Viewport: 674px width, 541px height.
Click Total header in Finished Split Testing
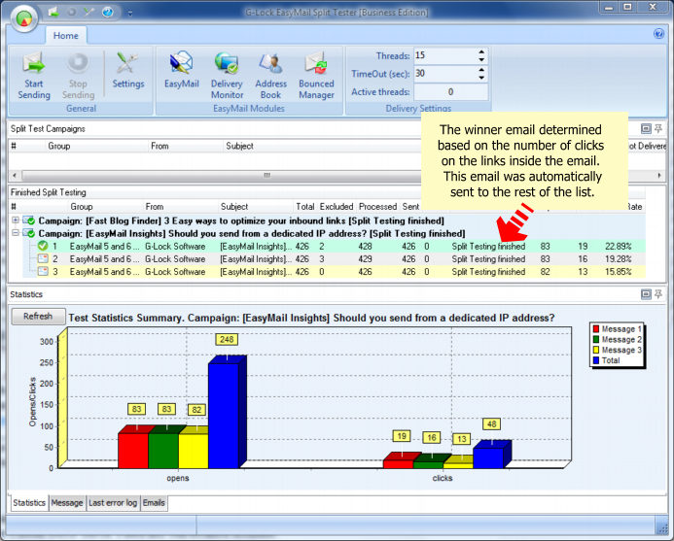[x=304, y=207]
